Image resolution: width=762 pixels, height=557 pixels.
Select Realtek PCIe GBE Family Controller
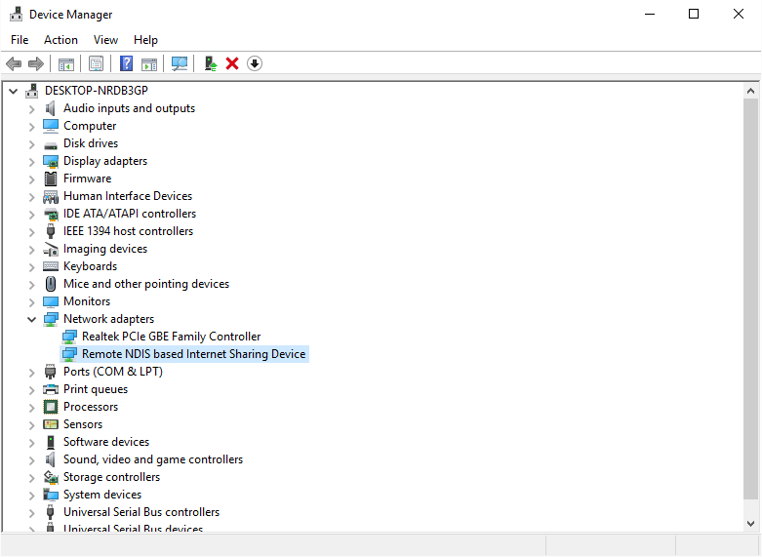point(171,337)
